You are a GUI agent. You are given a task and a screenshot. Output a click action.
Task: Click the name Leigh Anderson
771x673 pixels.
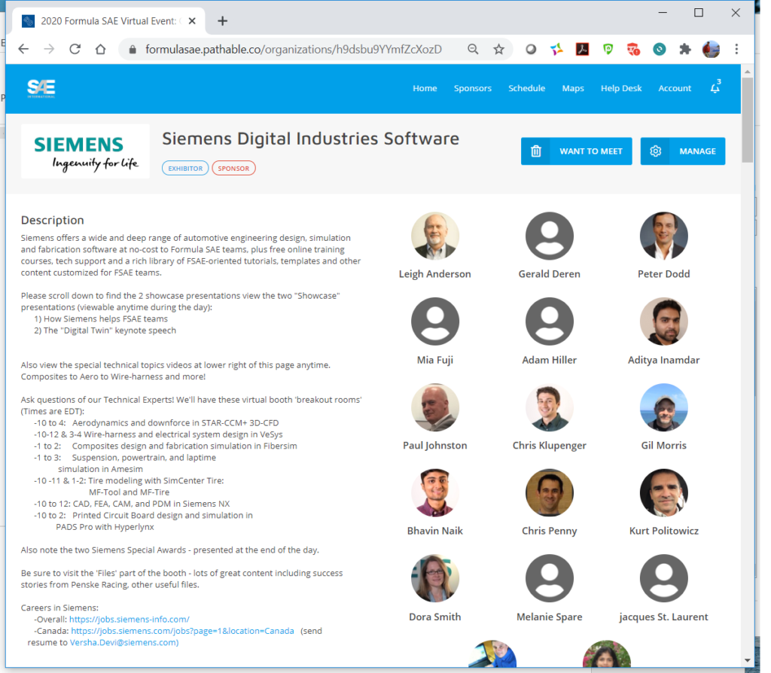(x=434, y=274)
